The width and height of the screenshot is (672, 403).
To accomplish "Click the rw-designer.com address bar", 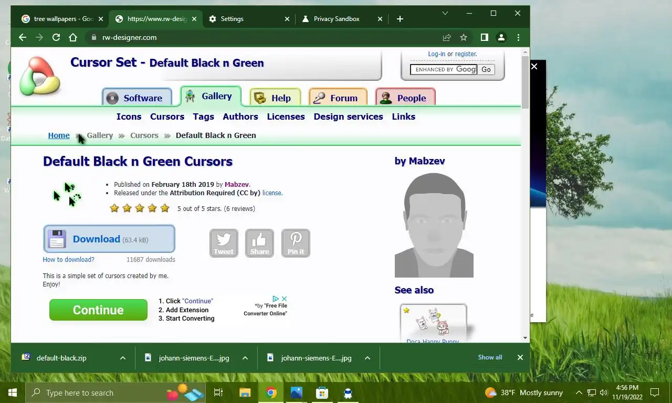I will click(262, 37).
